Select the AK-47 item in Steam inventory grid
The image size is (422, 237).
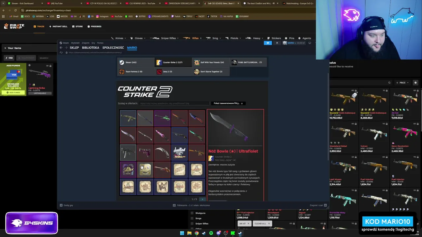click(128, 118)
